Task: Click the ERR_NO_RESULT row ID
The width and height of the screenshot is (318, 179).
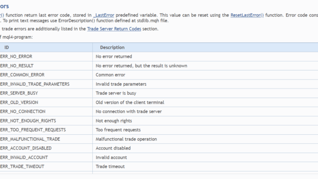Action: click(x=16, y=66)
